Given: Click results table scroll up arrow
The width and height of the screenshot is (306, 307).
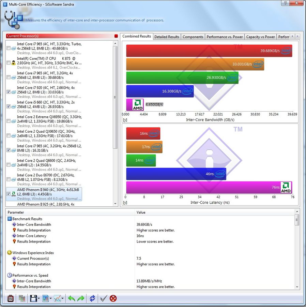Looking at the screenshot, I should pyautogui.click(x=297, y=211).
